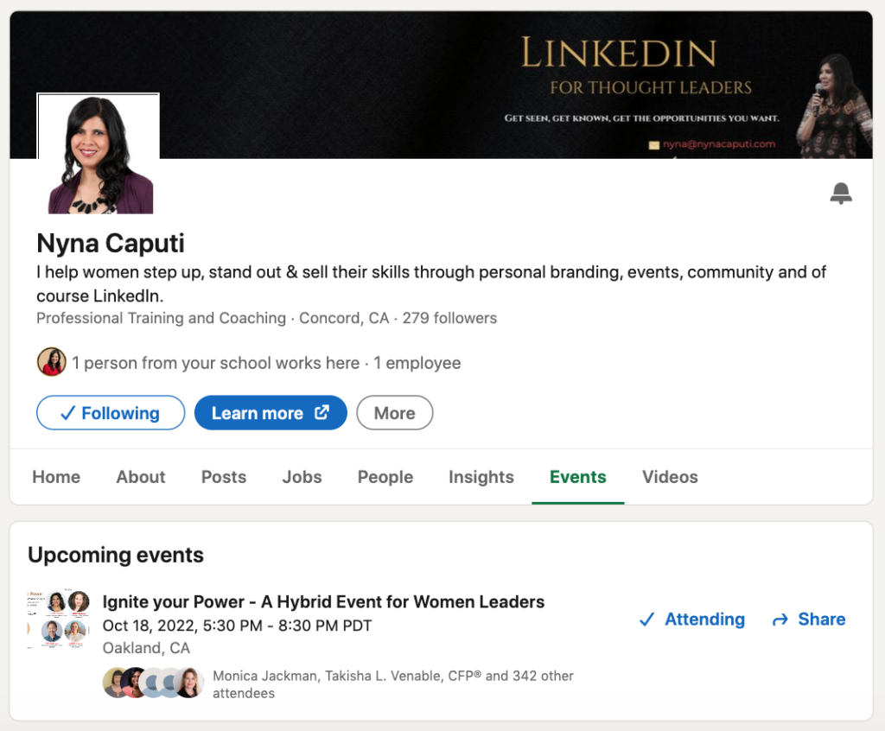885x731 pixels.
Task: Click the Nyna Caputi profile photo
Action: pos(99,154)
